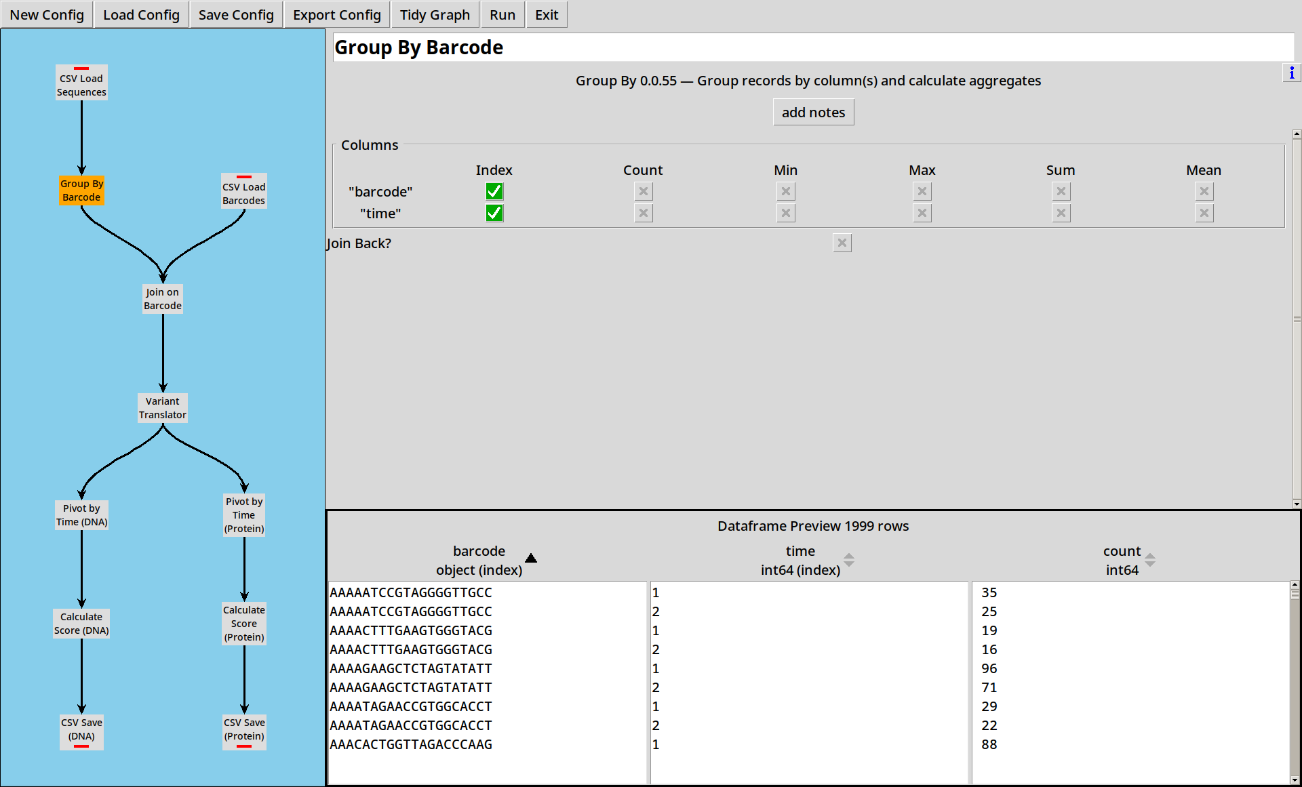Click the count value 88
The image size is (1302, 787).
989,744
